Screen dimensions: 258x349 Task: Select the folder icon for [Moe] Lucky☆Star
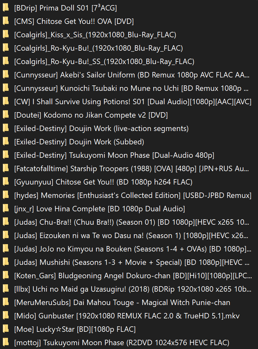[x=5, y=329]
